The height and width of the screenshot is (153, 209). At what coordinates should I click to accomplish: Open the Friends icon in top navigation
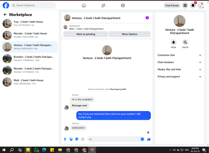coord(103,5)
